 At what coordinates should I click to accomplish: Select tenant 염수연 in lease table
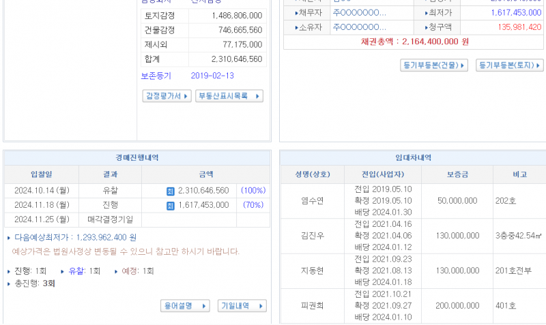[x=312, y=201]
